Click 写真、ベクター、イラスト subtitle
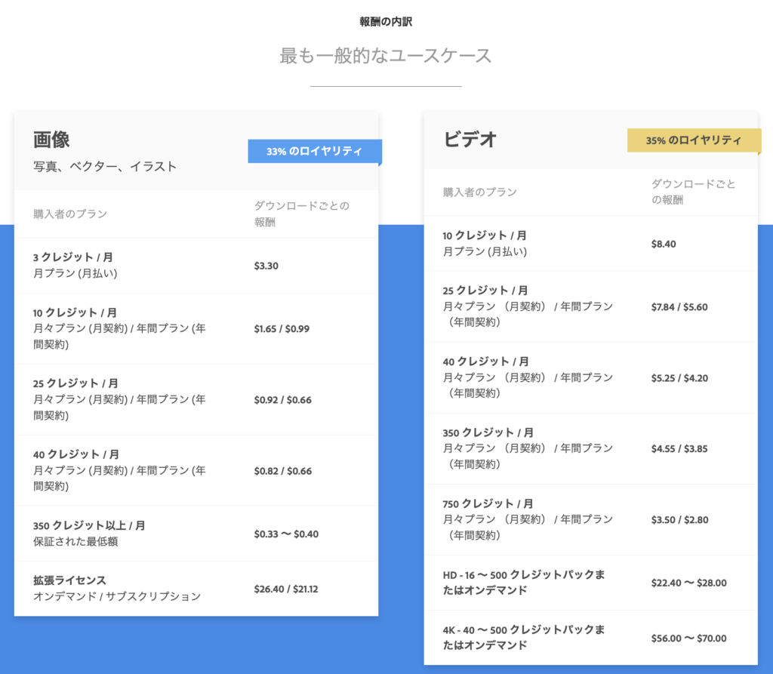773x674 pixels. tap(105, 167)
